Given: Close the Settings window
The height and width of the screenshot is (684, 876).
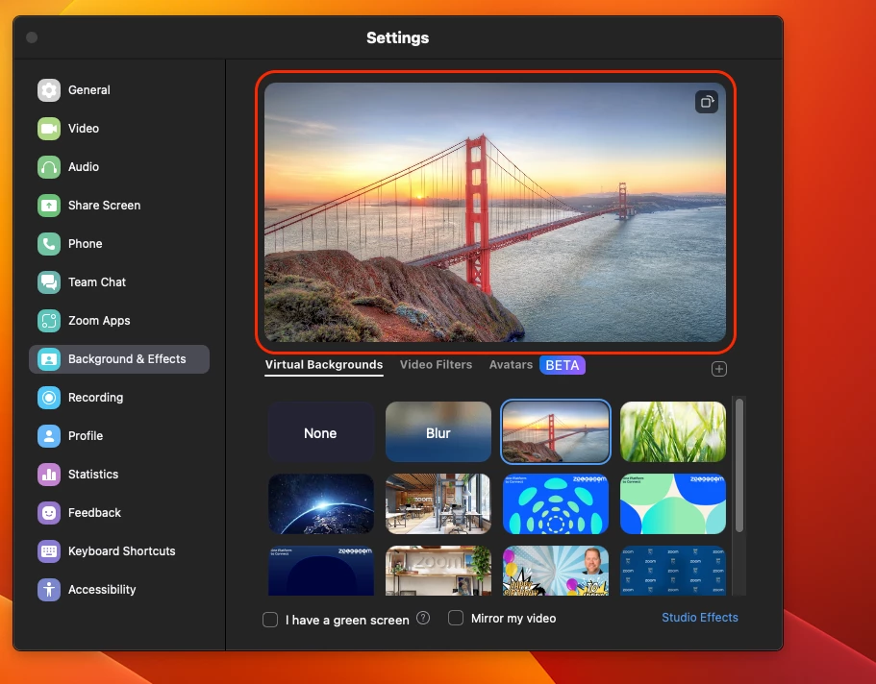Looking at the screenshot, I should (32, 37).
